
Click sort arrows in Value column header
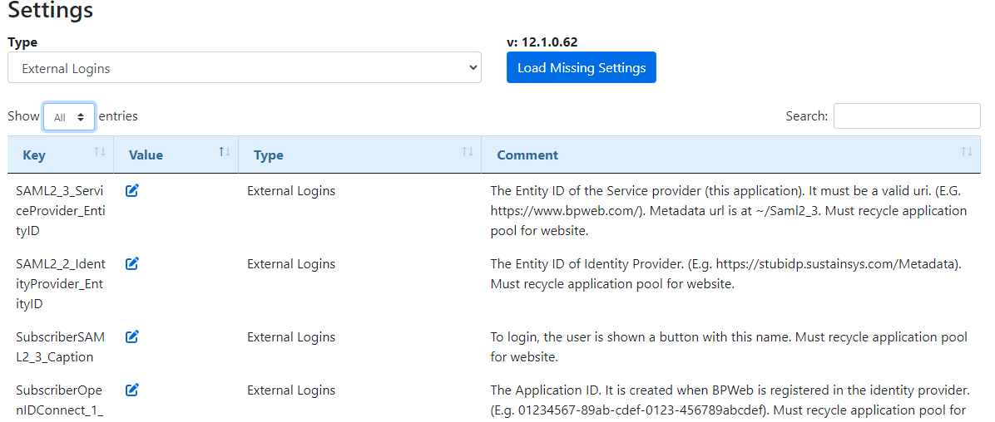point(224,153)
